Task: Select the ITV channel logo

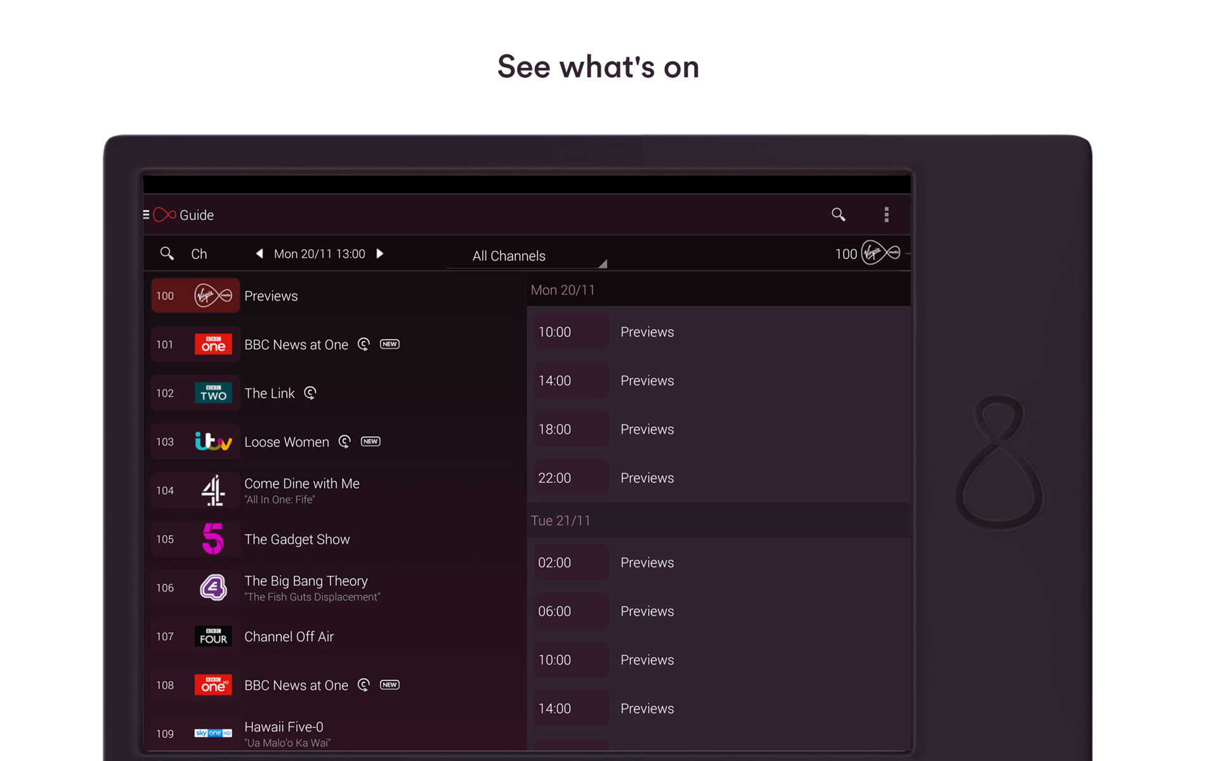Action: [213, 442]
